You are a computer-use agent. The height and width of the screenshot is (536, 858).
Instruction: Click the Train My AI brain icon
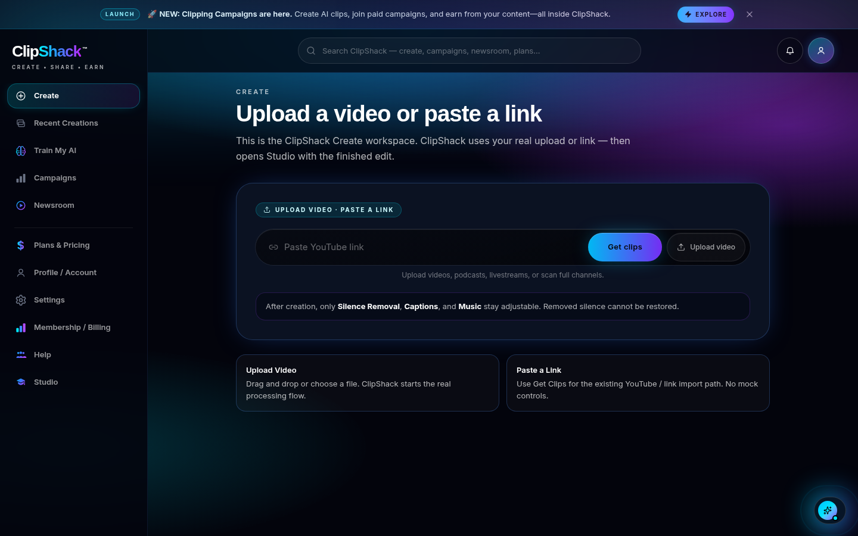tap(21, 151)
